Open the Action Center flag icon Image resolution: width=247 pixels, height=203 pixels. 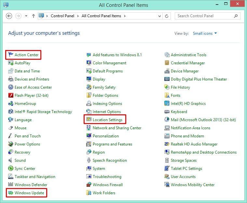coord(11,55)
